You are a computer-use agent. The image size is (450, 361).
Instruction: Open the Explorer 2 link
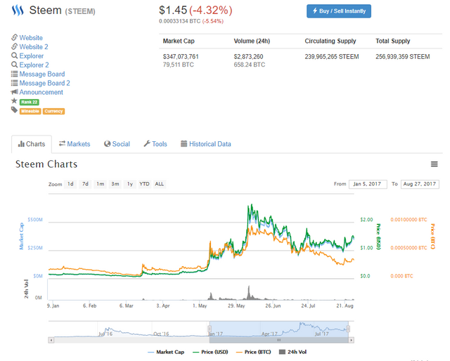tap(34, 65)
